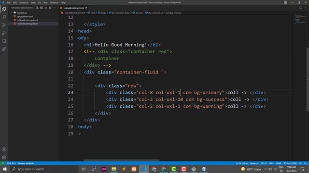Click the minimap code preview
309x173 pixels.
coord(300,19)
